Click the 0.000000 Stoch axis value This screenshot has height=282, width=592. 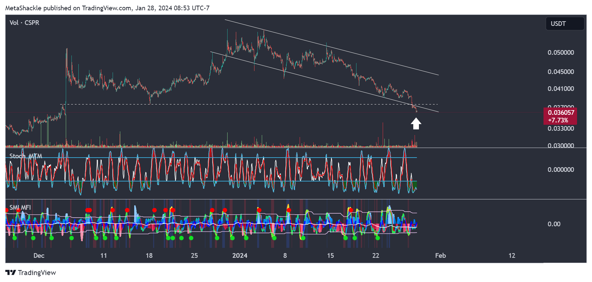(x=561, y=170)
